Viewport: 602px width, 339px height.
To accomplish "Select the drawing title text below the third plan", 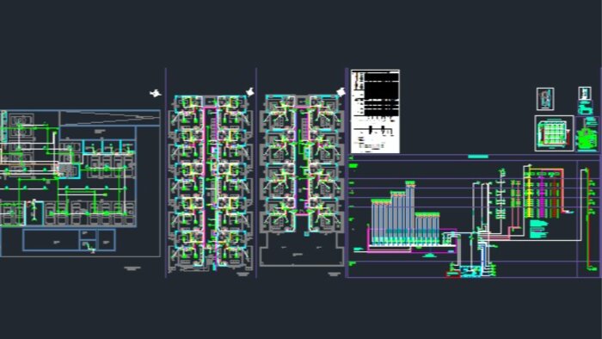I will coord(334,274).
